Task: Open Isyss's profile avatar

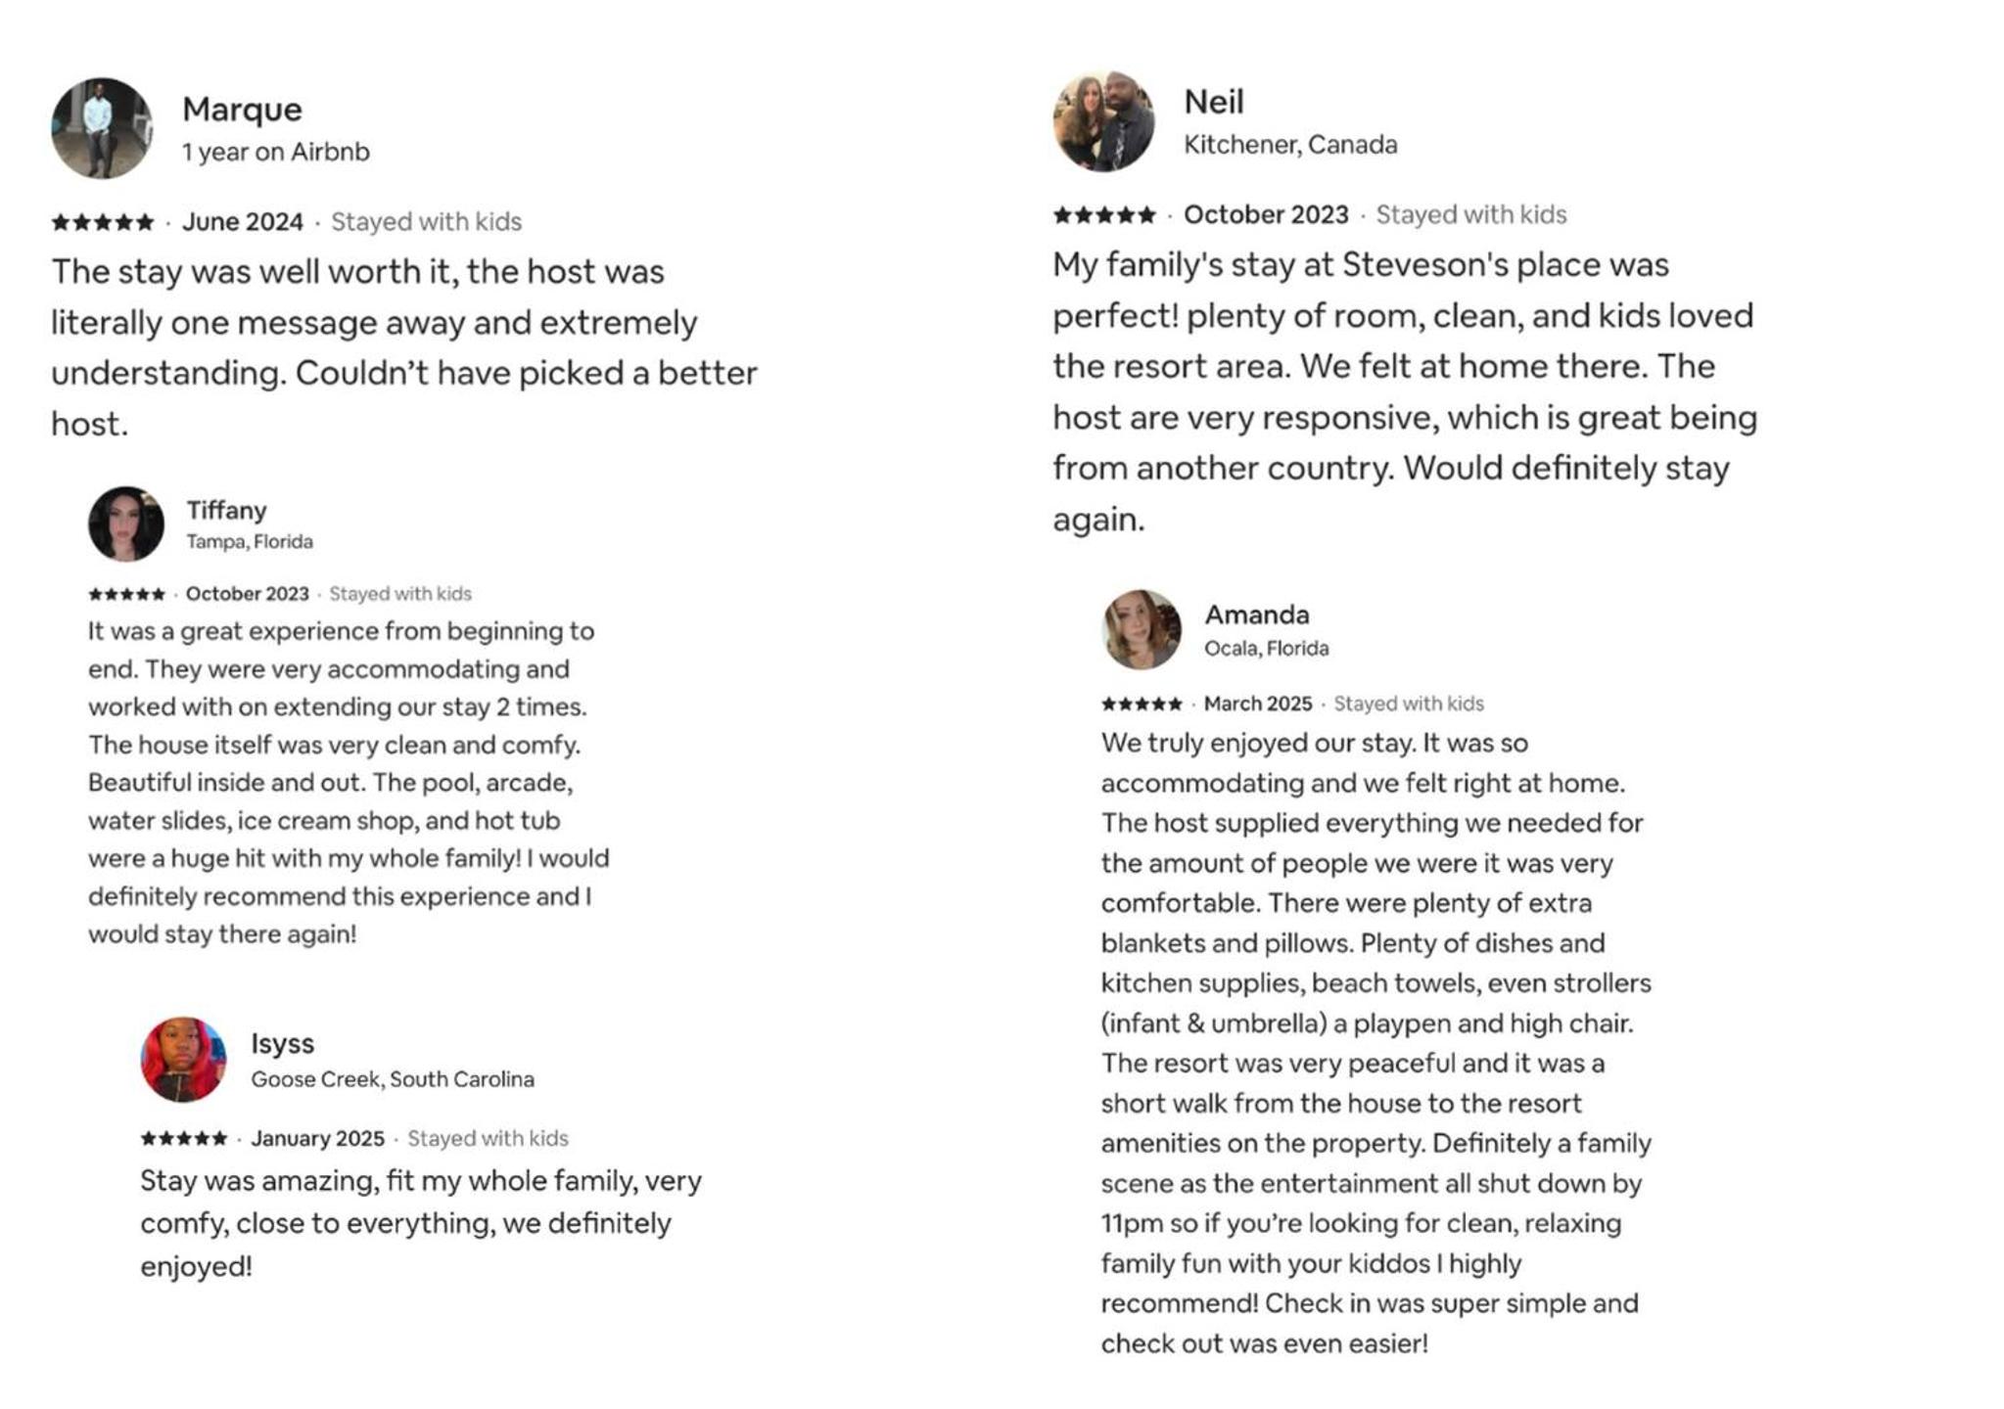Action: coord(183,1060)
